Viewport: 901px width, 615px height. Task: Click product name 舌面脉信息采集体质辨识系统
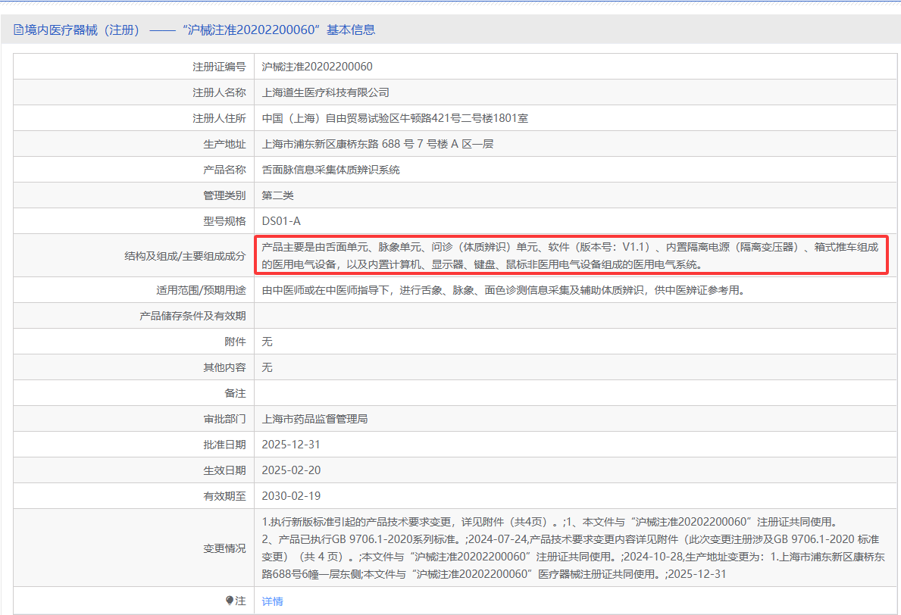click(x=330, y=170)
